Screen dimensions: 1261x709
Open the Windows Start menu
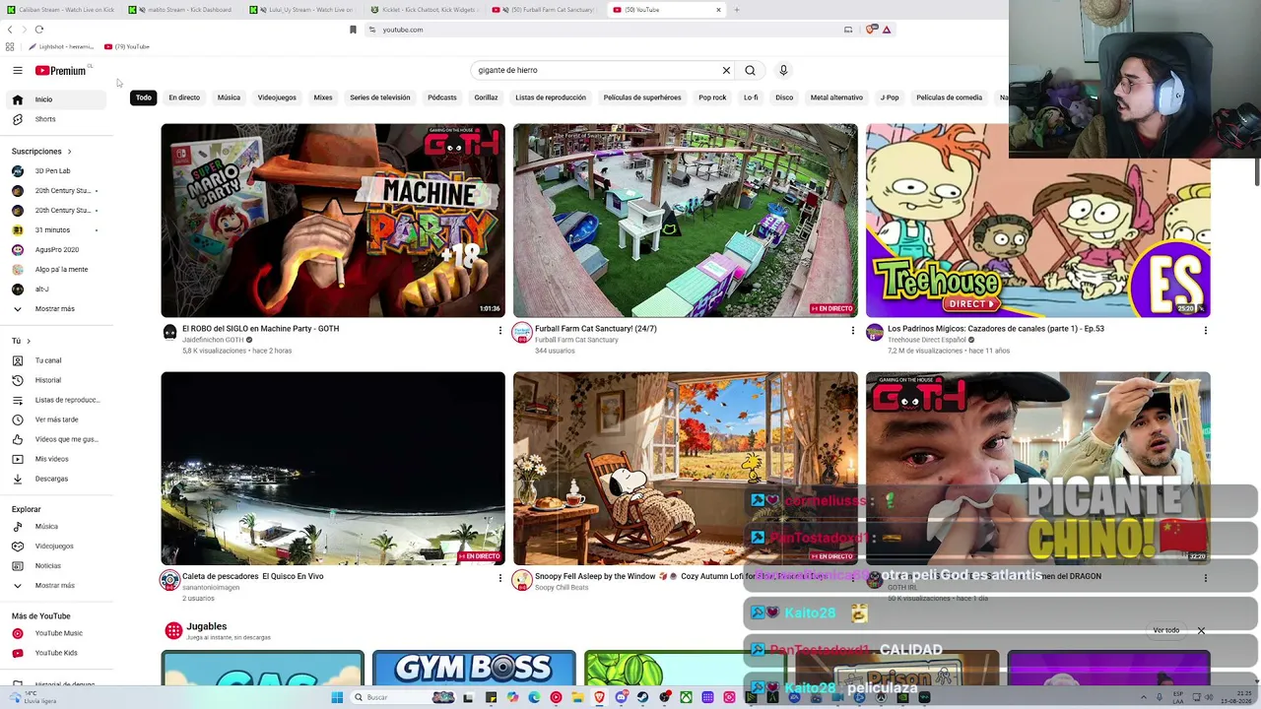(337, 697)
